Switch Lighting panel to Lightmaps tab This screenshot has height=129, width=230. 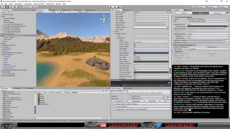[x=217, y=13]
